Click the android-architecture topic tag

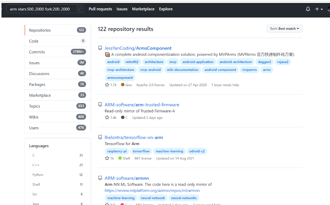(236, 62)
